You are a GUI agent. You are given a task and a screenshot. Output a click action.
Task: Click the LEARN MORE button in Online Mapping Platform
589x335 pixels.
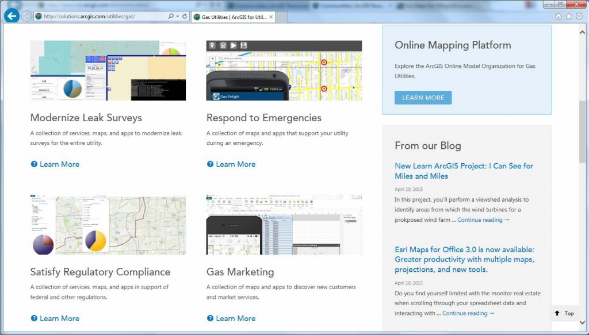coord(423,98)
